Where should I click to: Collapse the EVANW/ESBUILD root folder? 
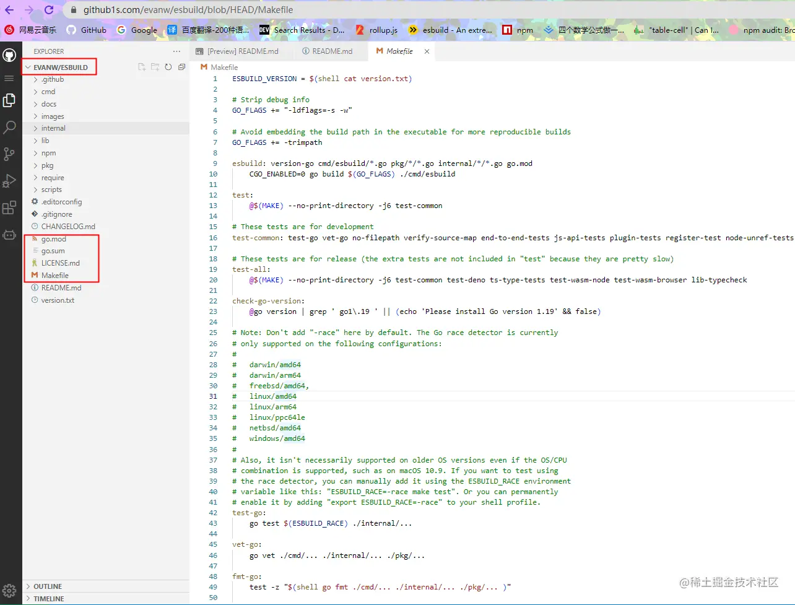(60, 67)
